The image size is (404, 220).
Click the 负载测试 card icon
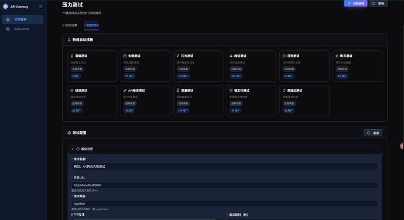coord(125,56)
